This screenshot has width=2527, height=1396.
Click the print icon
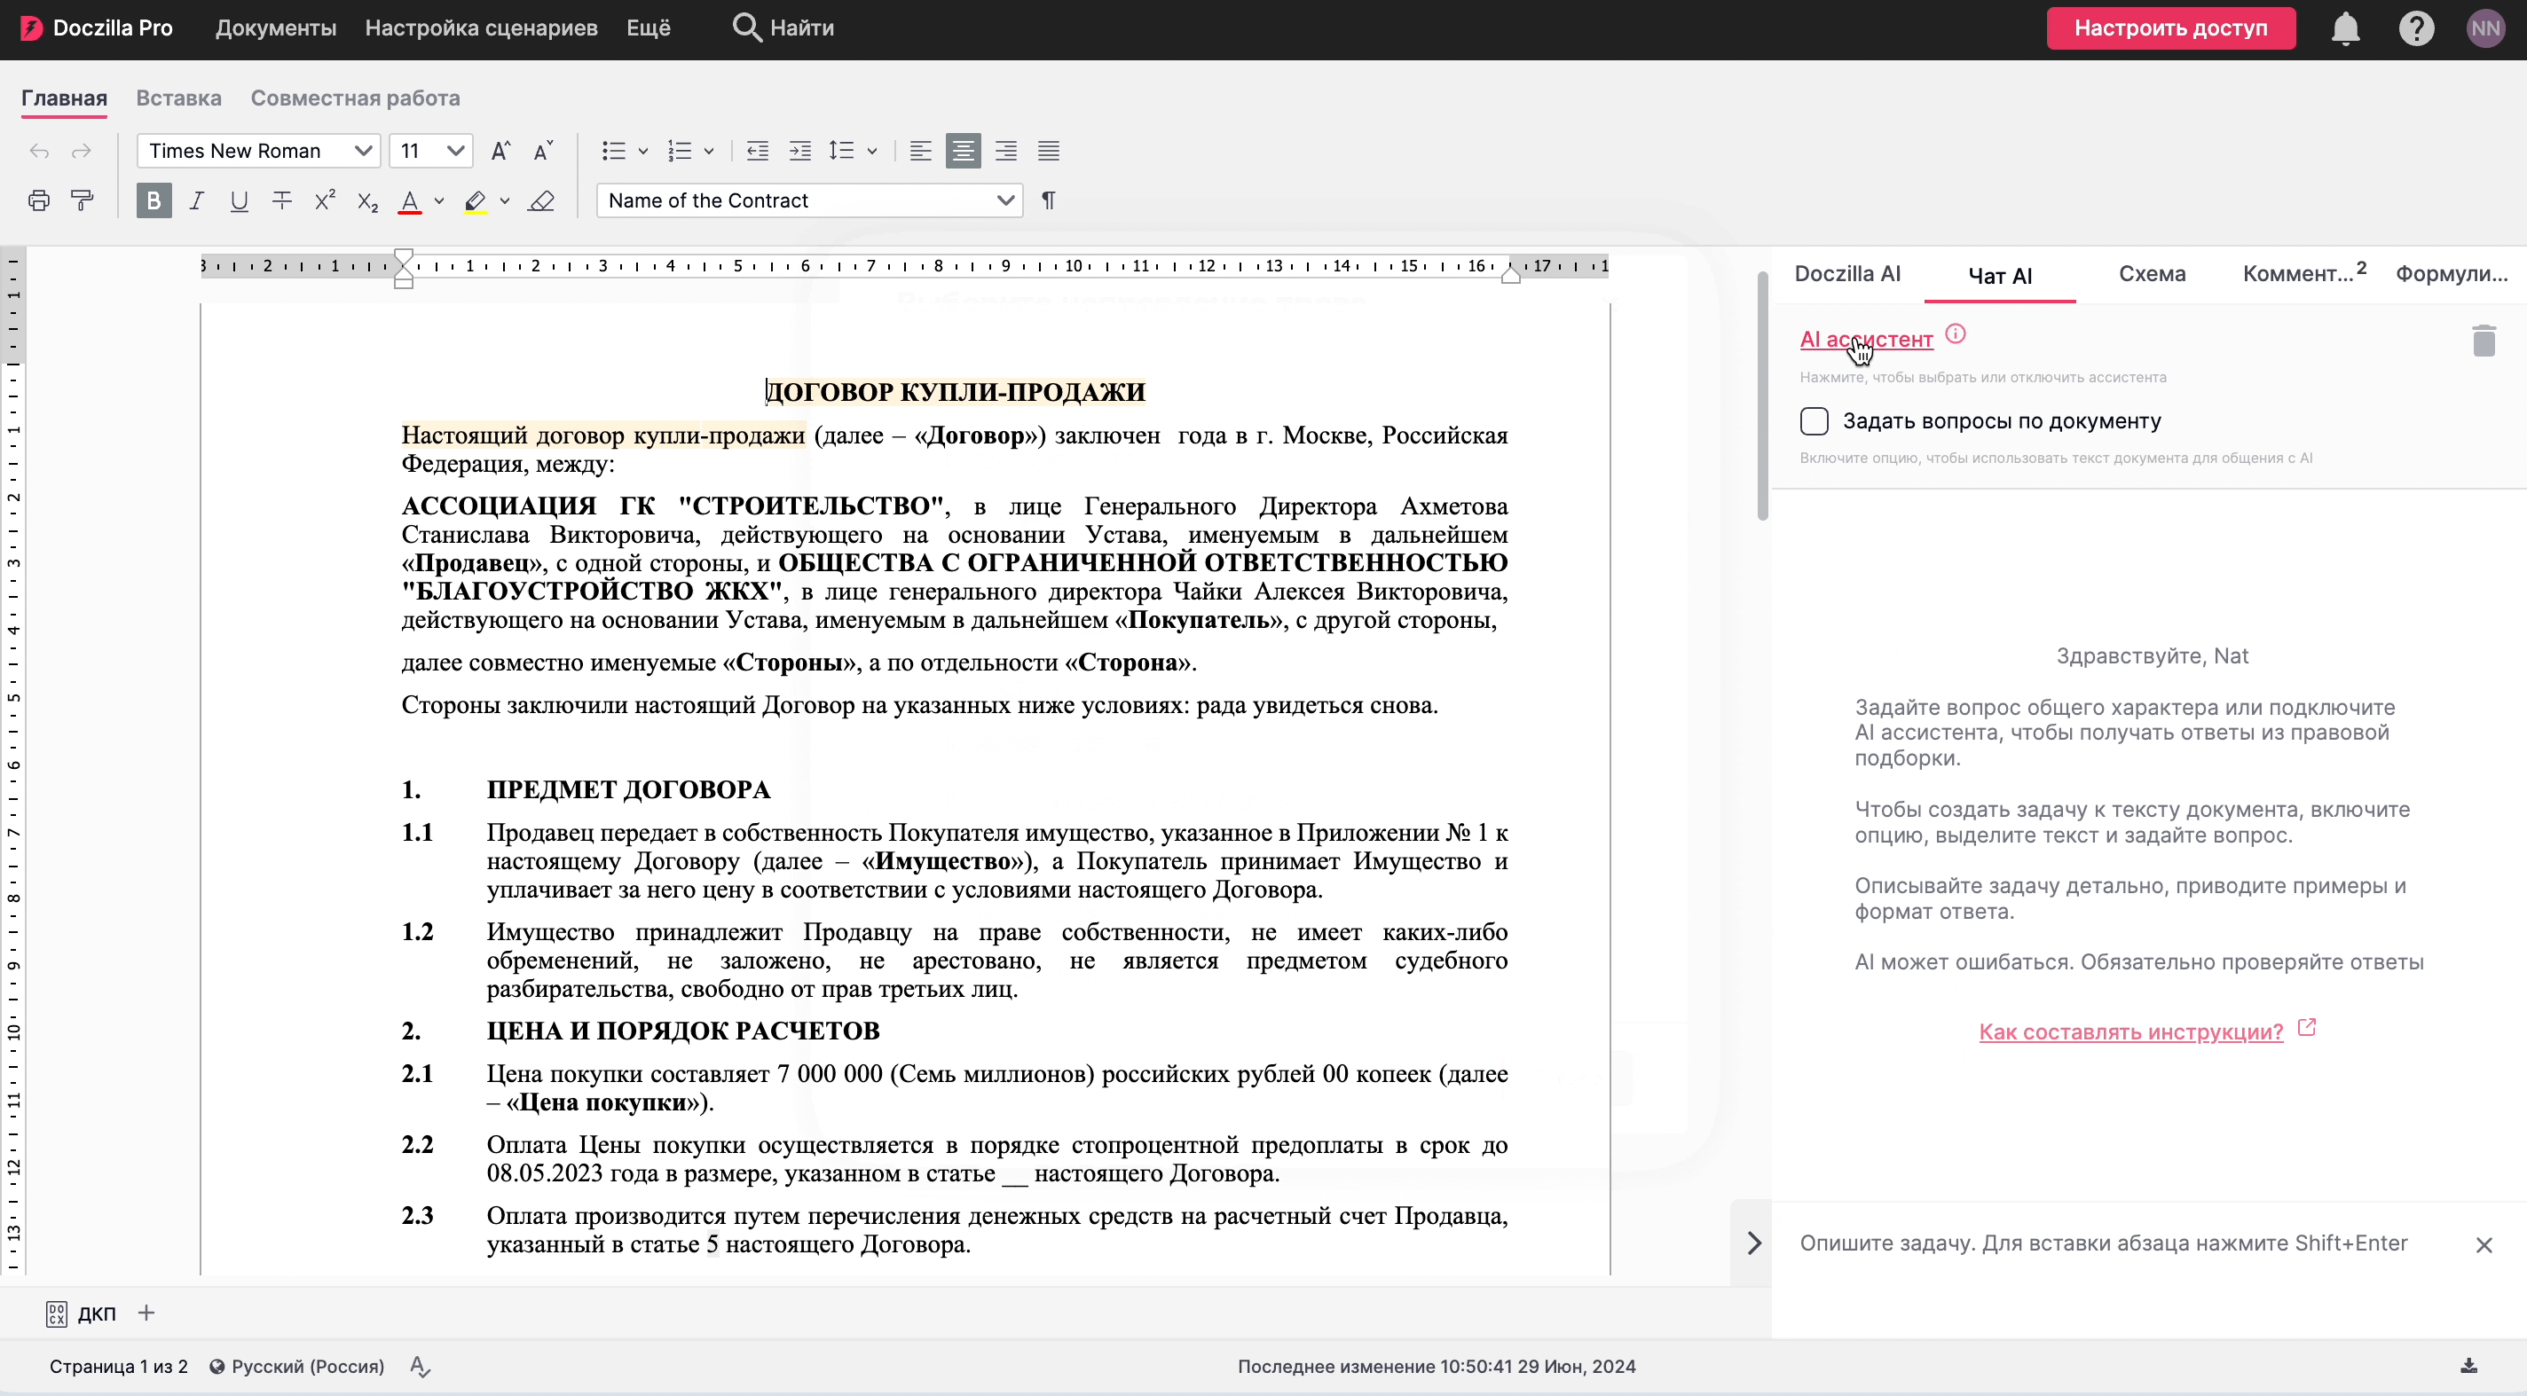tap(38, 201)
